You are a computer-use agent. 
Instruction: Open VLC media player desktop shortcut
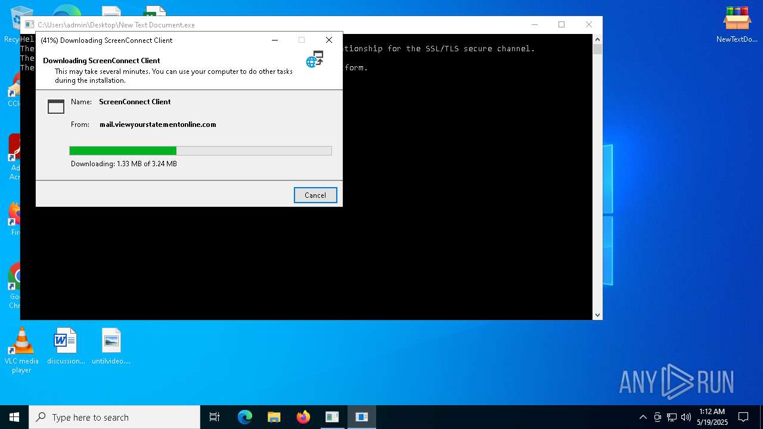21,350
